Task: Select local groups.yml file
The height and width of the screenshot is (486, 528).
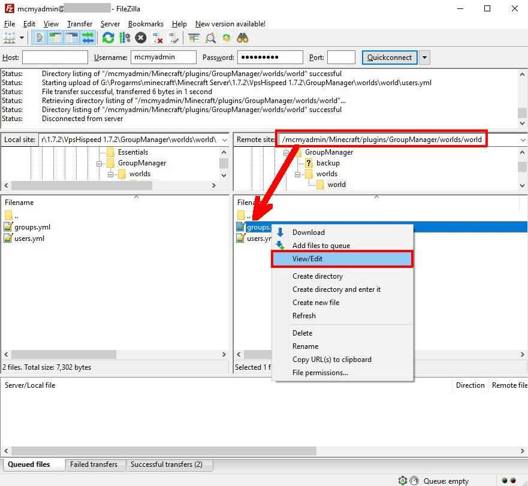Action: 32,227
